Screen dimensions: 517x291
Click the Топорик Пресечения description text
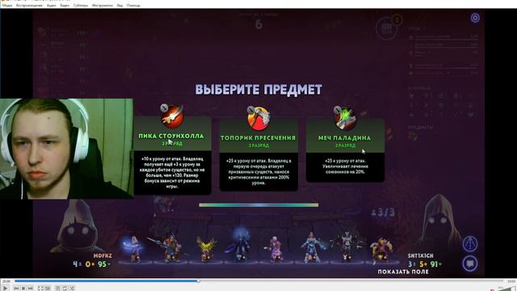[258, 172]
